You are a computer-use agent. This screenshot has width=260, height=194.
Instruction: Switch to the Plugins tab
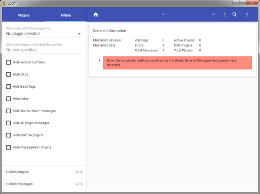(x=23, y=15)
